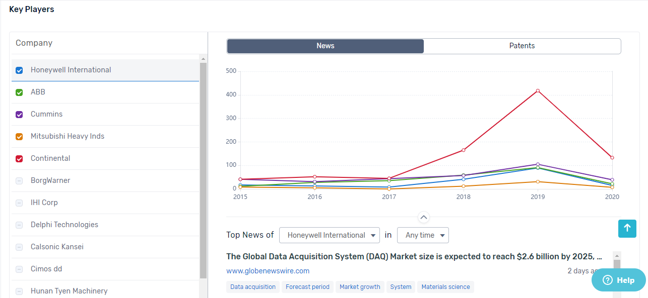Open the Any time period dropdown
Viewport: 648px width, 298px height.
423,235
